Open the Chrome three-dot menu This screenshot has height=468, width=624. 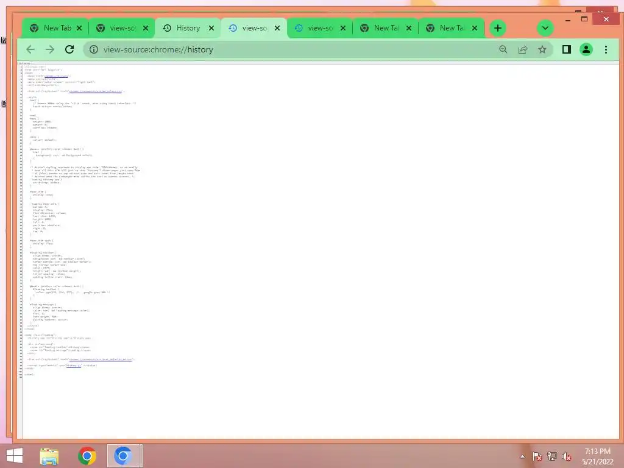click(x=606, y=49)
